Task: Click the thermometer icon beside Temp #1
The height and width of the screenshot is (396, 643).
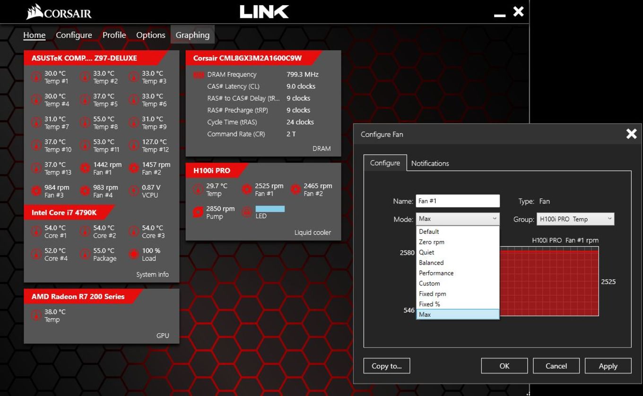Action: pyautogui.click(x=36, y=77)
